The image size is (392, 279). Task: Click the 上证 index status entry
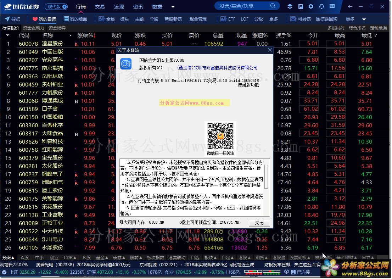coord(47,272)
